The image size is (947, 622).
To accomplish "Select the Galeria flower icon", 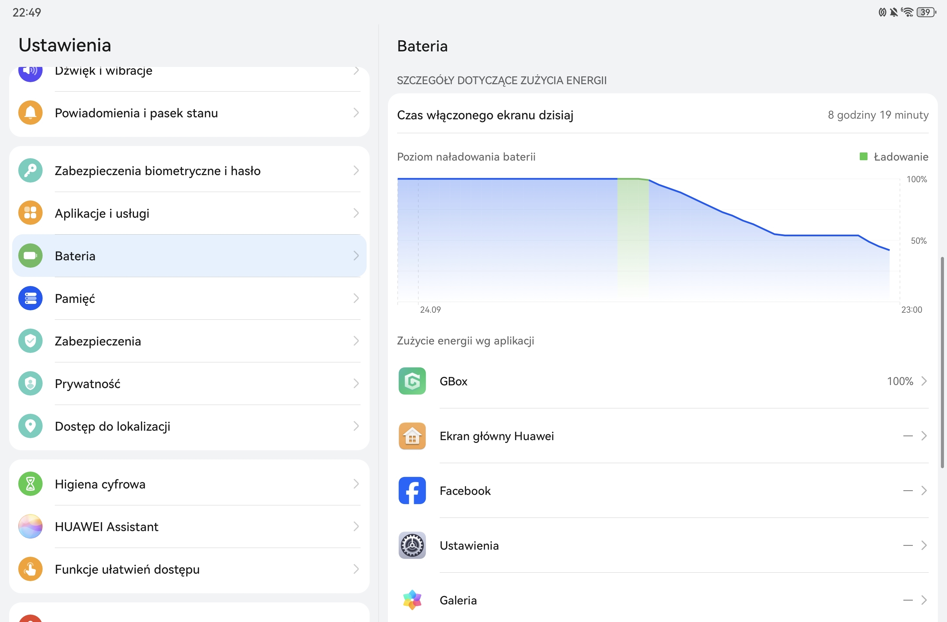I will [412, 600].
